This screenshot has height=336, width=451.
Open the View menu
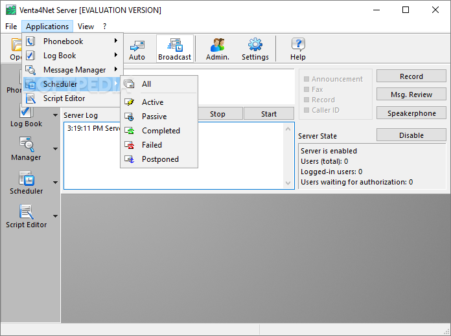pyautogui.click(x=86, y=27)
